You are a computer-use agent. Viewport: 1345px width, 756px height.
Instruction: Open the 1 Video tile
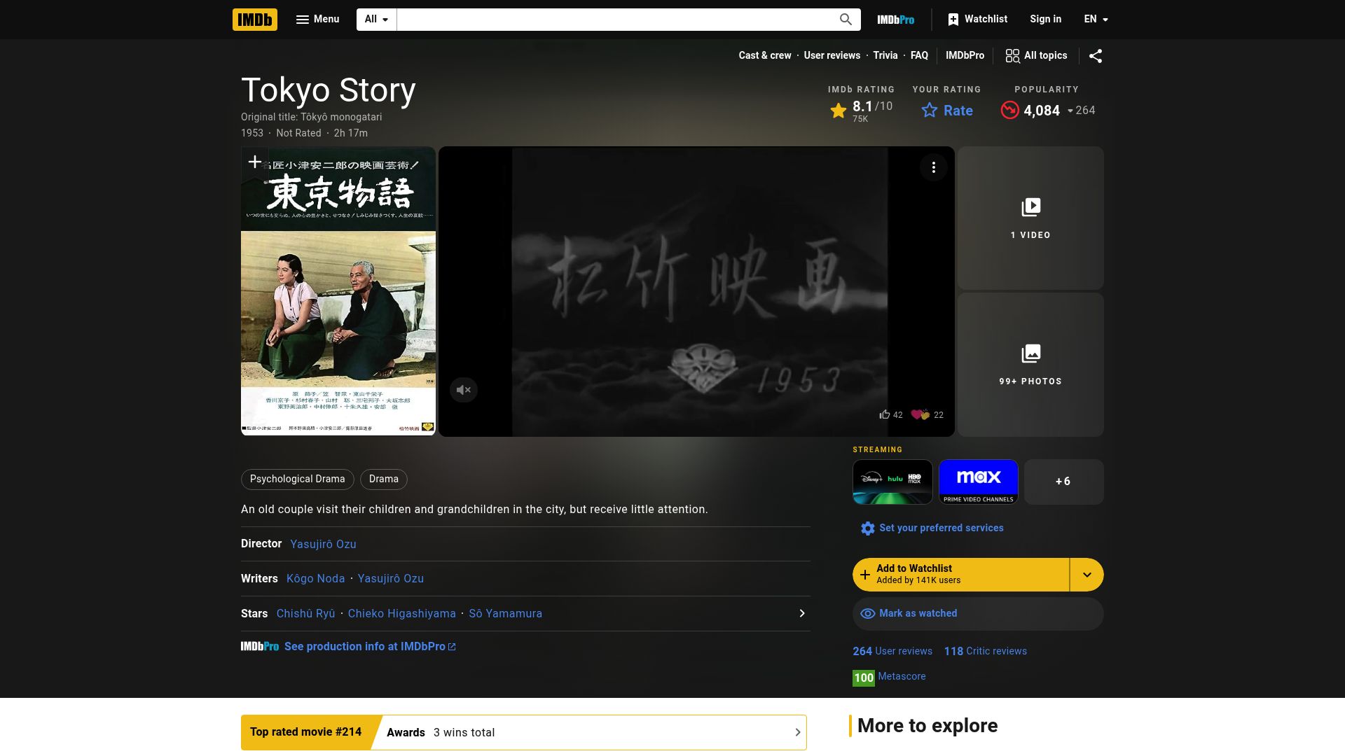pyautogui.click(x=1030, y=218)
